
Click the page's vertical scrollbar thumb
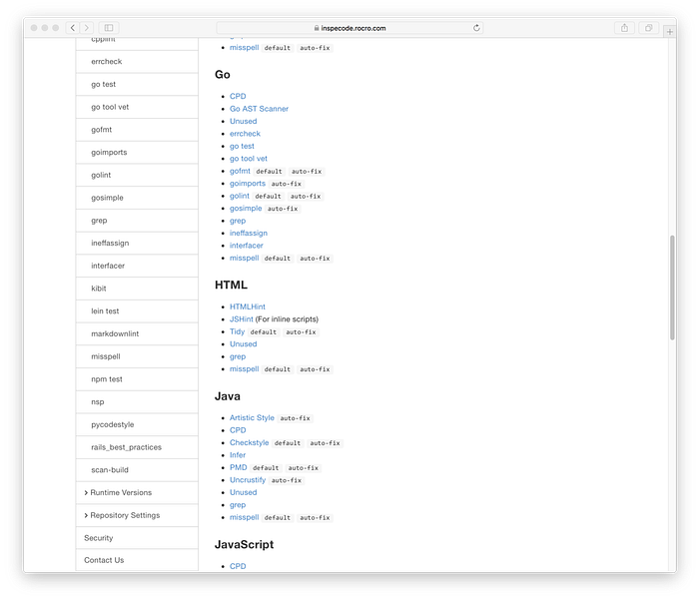pos(672,288)
